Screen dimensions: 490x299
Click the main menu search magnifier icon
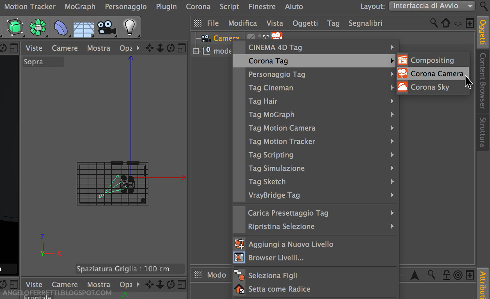[x=484, y=6]
